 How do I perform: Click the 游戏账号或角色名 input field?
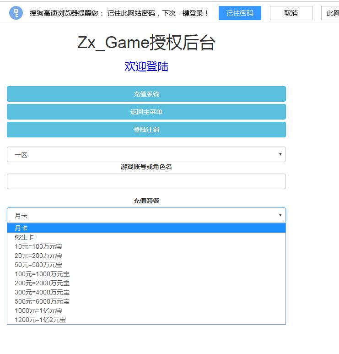[x=146, y=181]
